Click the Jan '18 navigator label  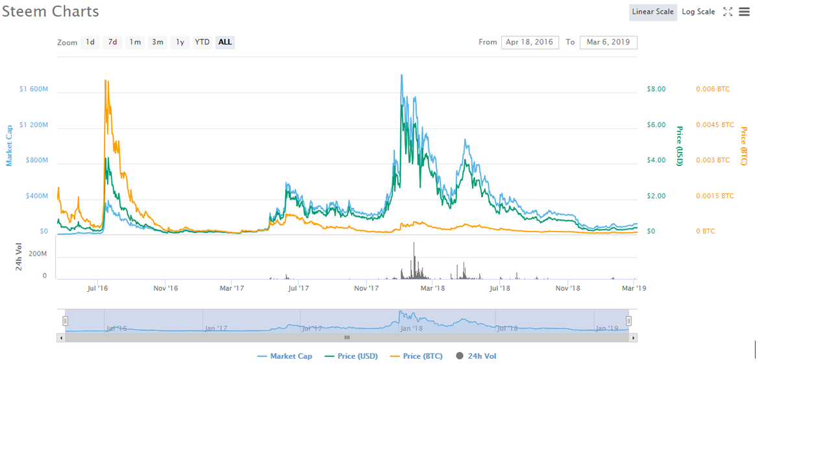coord(412,328)
